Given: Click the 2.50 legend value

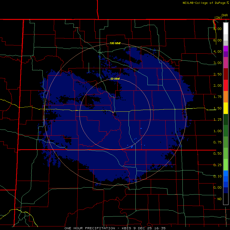Looking at the screenshot, I should point(217,74).
